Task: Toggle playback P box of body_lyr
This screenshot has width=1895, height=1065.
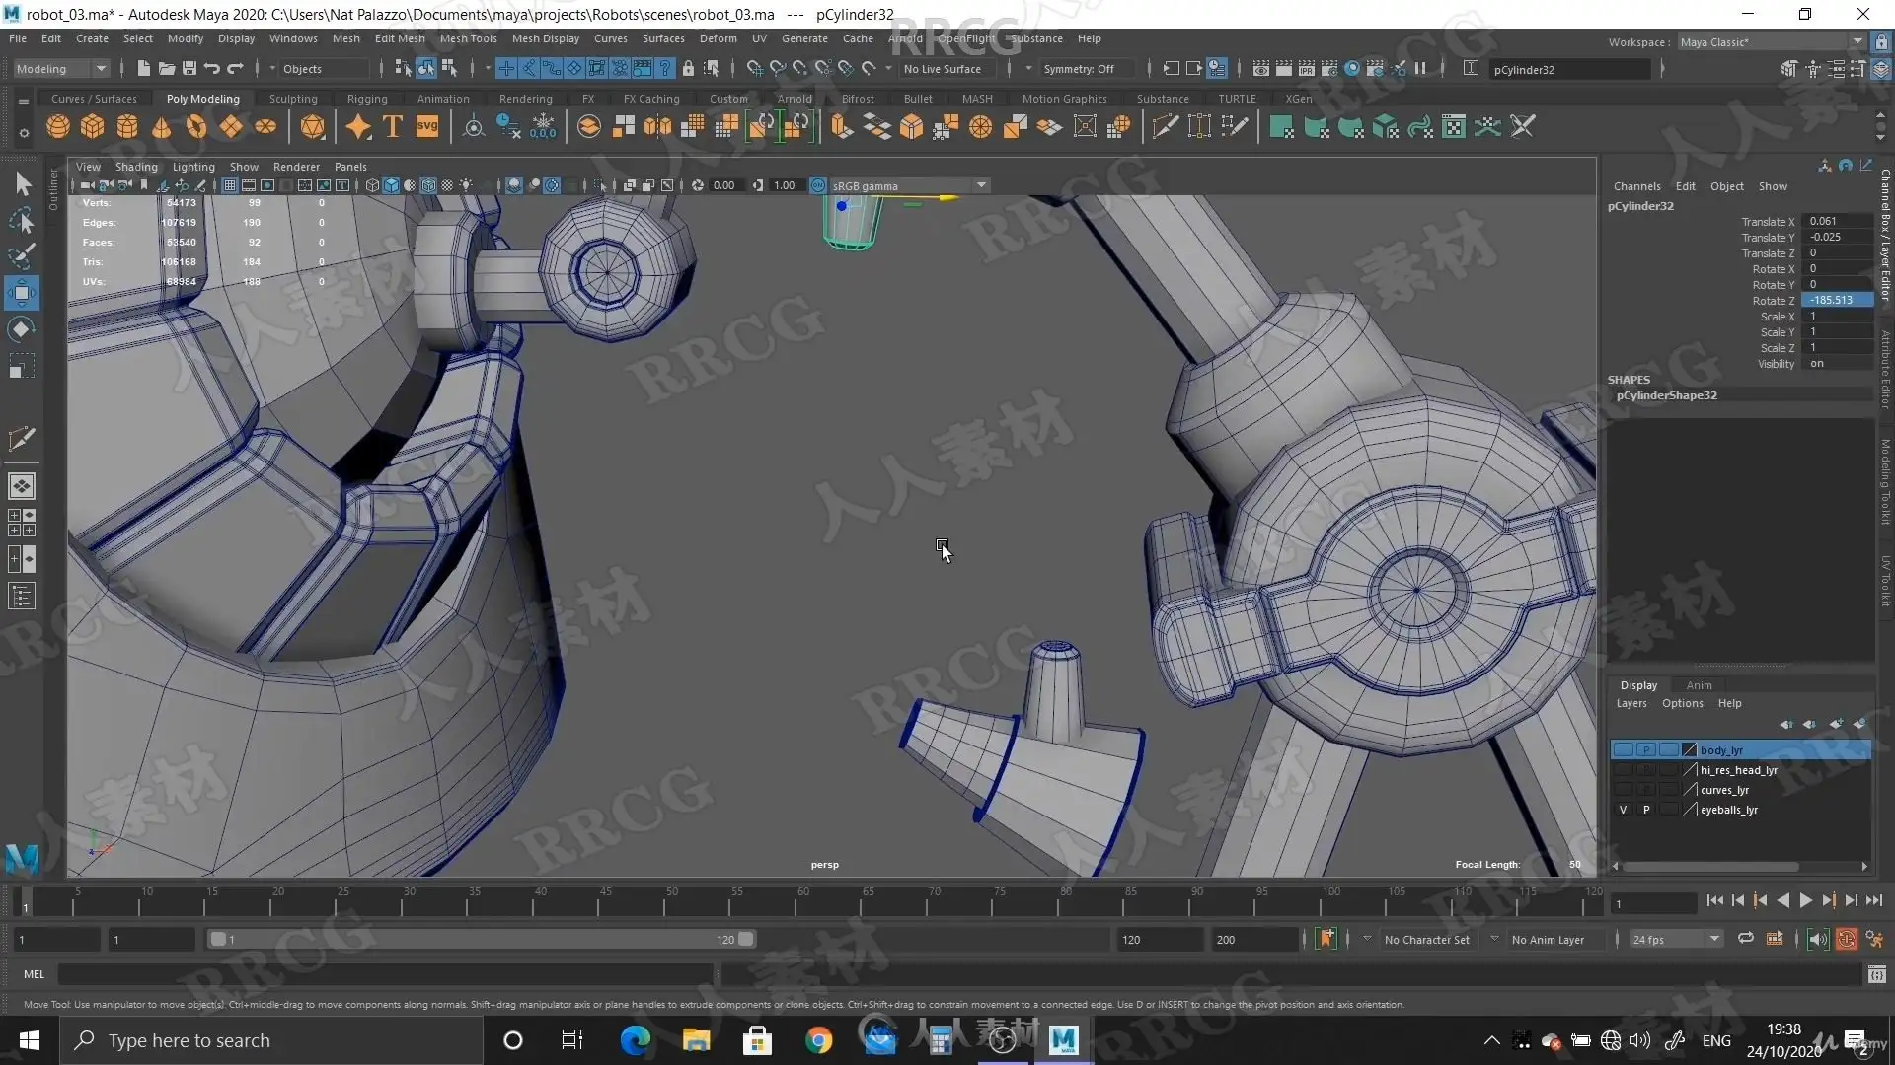Action: tap(1645, 750)
